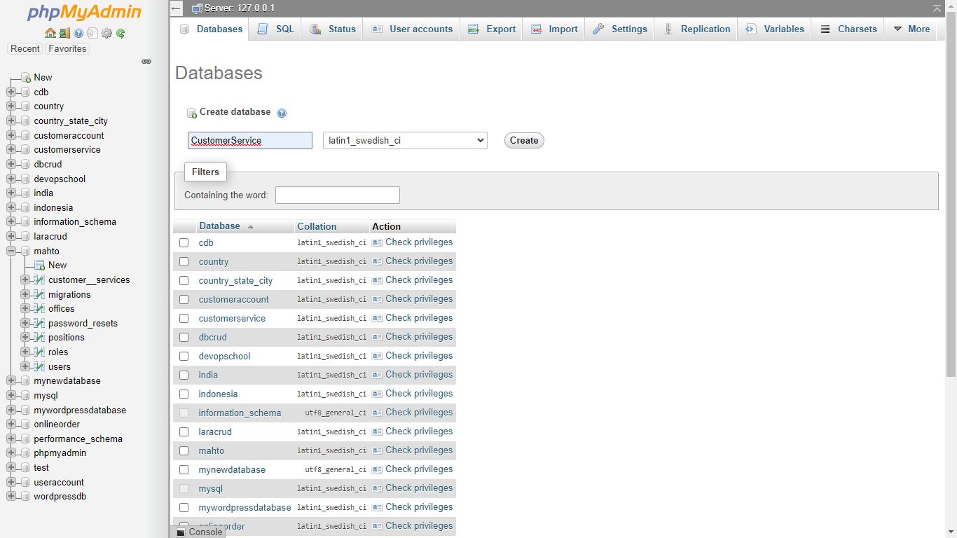Reload navigation panel with green arrow icon
The image size is (957, 538).
(x=121, y=33)
